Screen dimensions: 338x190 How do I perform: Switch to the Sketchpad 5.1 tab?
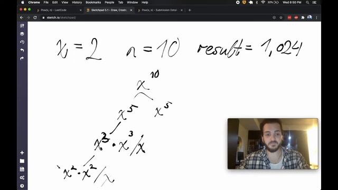109,10
